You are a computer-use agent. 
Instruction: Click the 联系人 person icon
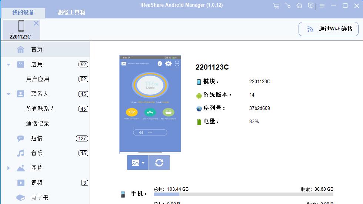coord(20,94)
